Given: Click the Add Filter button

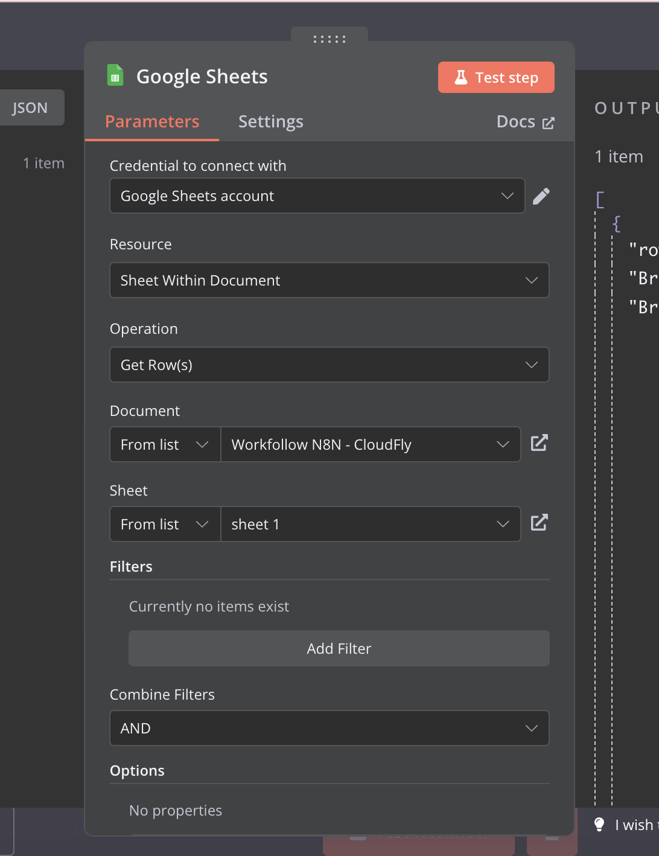Looking at the screenshot, I should point(339,648).
